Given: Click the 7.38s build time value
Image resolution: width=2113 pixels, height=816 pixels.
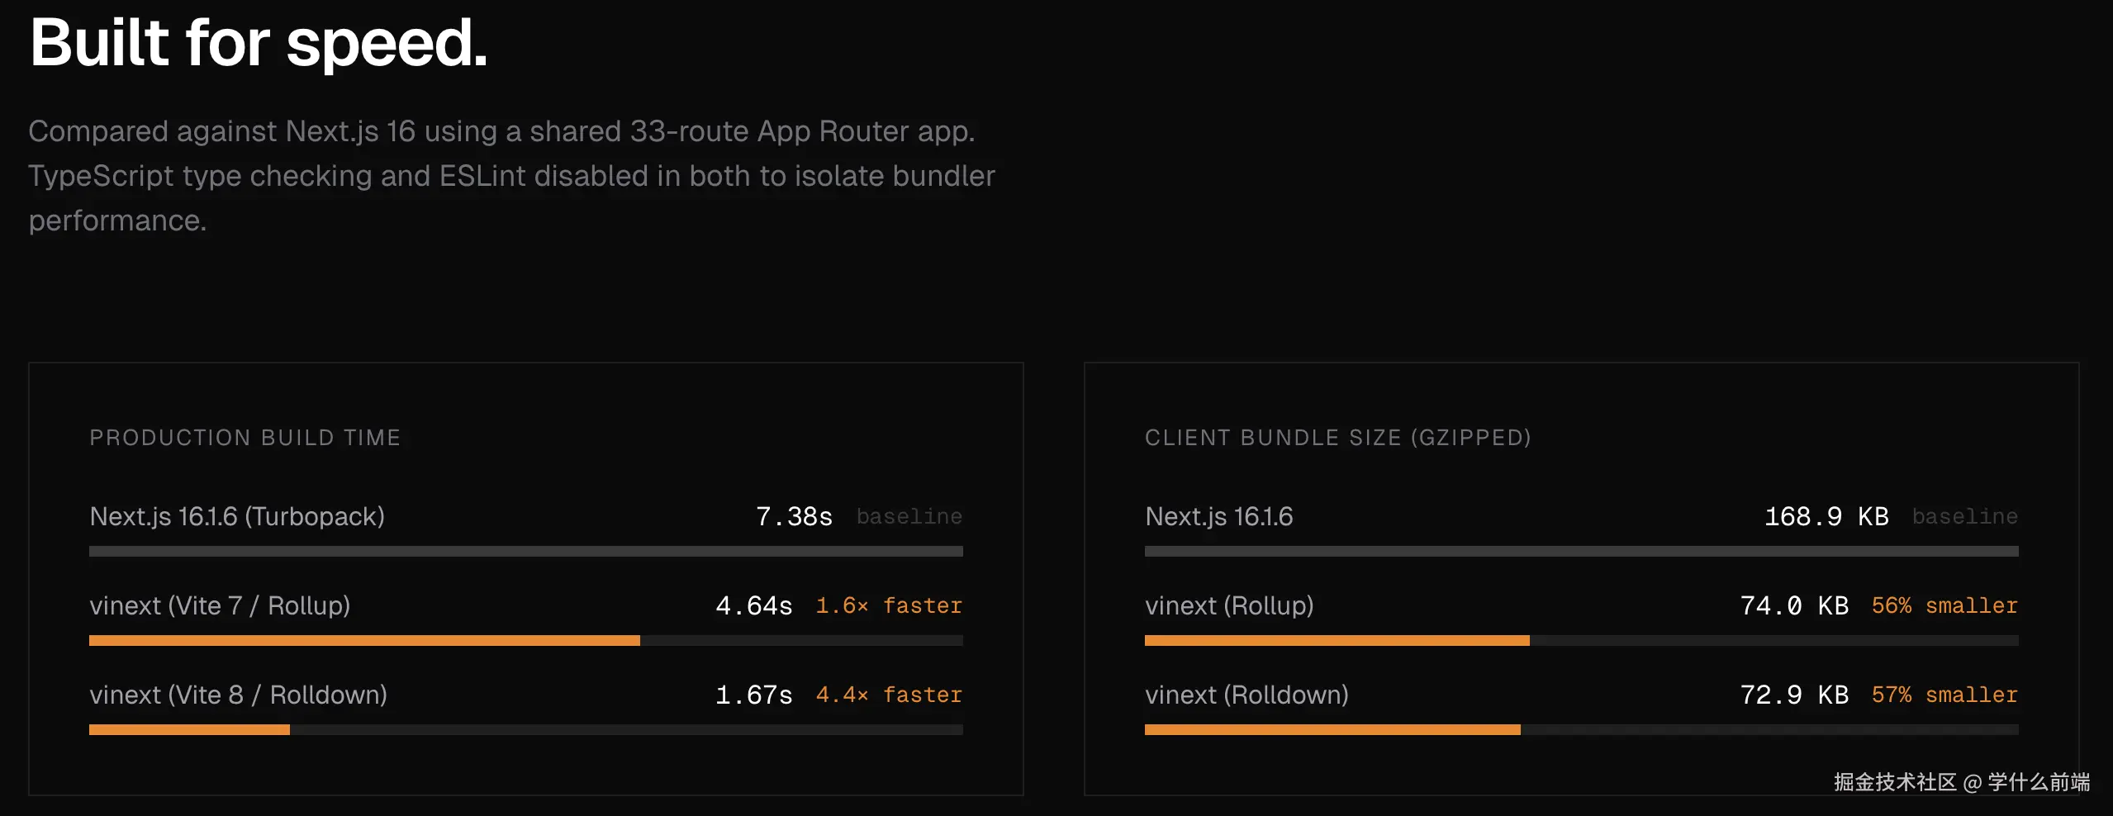Looking at the screenshot, I should (x=794, y=516).
